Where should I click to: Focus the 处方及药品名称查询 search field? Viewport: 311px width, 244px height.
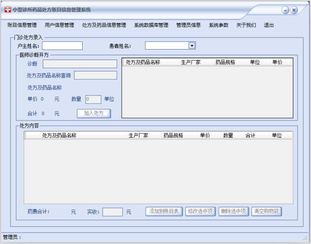(x=96, y=75)
